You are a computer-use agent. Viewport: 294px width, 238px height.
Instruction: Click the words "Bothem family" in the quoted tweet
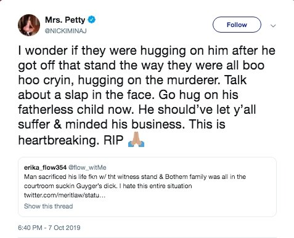click(186, 177)
